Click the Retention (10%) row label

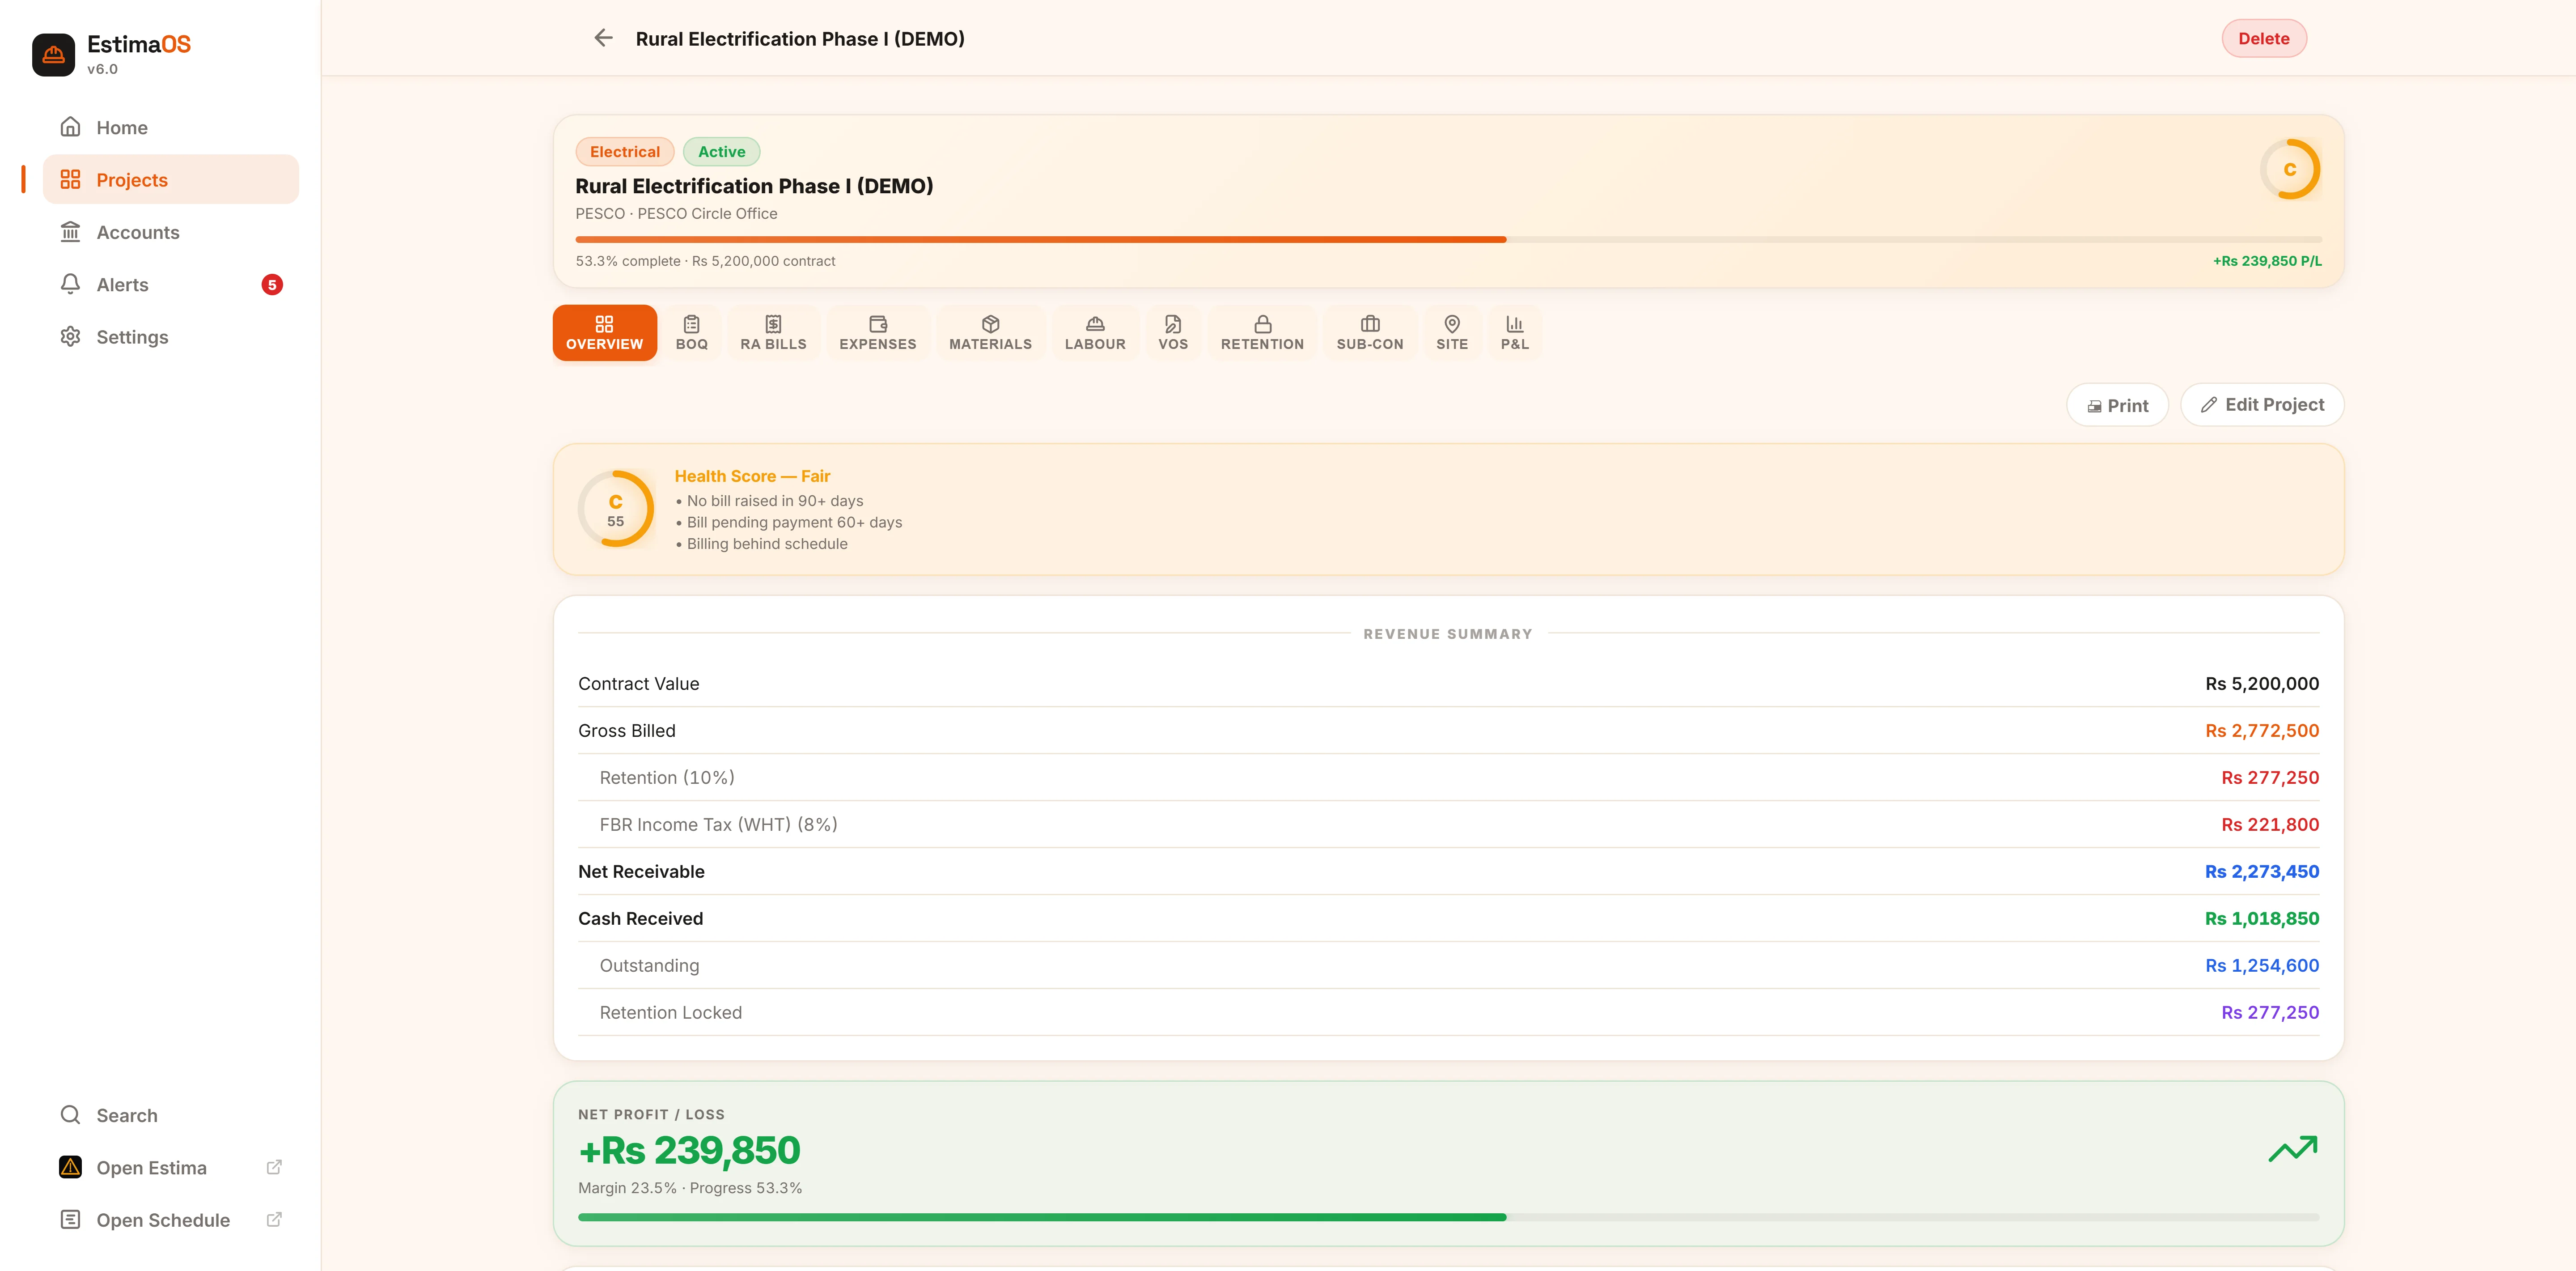(x=667, y=777)
